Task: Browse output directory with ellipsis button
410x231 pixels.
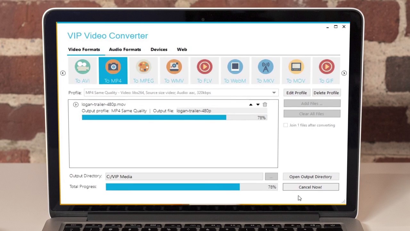Action: [271, 176]
